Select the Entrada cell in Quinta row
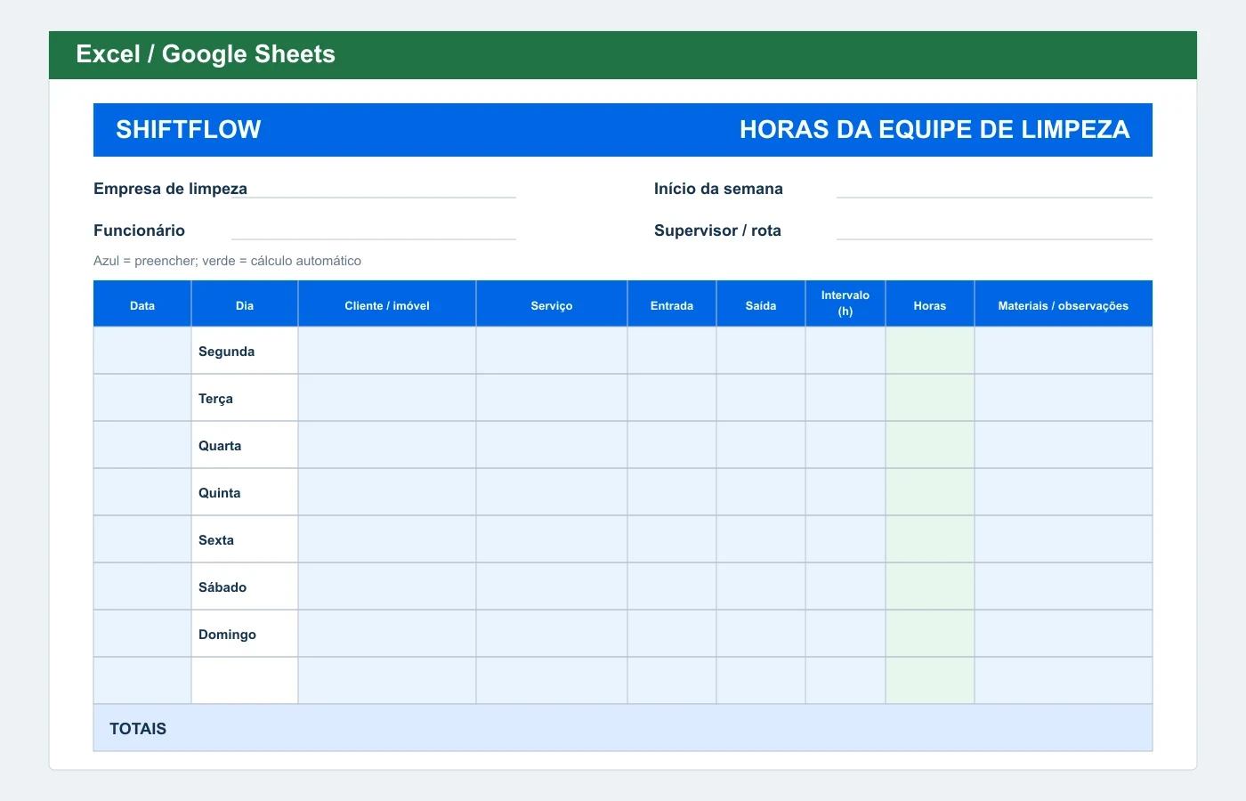This screenshot has height=801, width=1246. click(672, 492)
